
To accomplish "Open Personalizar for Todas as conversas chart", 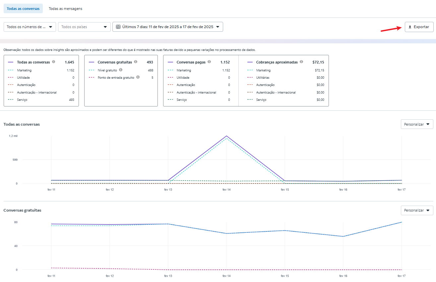I will [417, 124].
